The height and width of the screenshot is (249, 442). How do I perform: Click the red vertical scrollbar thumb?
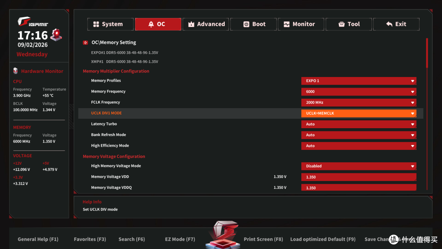coord(427,53)
